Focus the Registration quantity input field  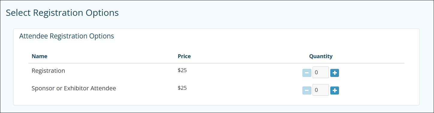point(321,72)
